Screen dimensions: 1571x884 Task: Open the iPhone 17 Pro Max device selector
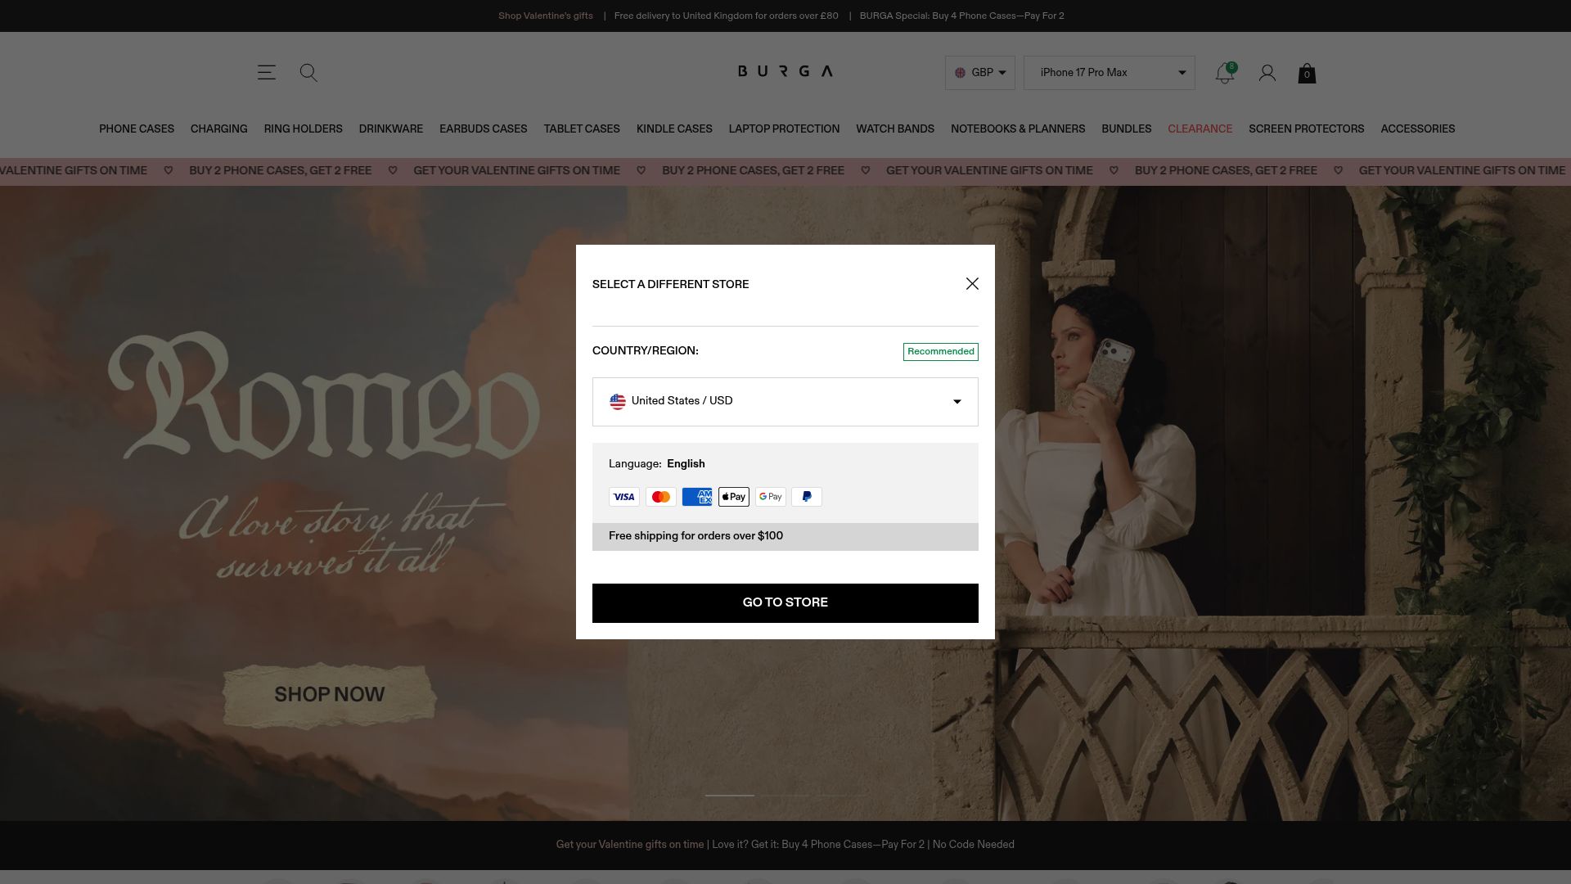pyautogui.click(x=1110, y=73)
